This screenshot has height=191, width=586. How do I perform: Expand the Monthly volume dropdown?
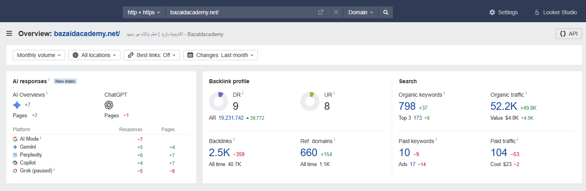(x=39, y=55)
